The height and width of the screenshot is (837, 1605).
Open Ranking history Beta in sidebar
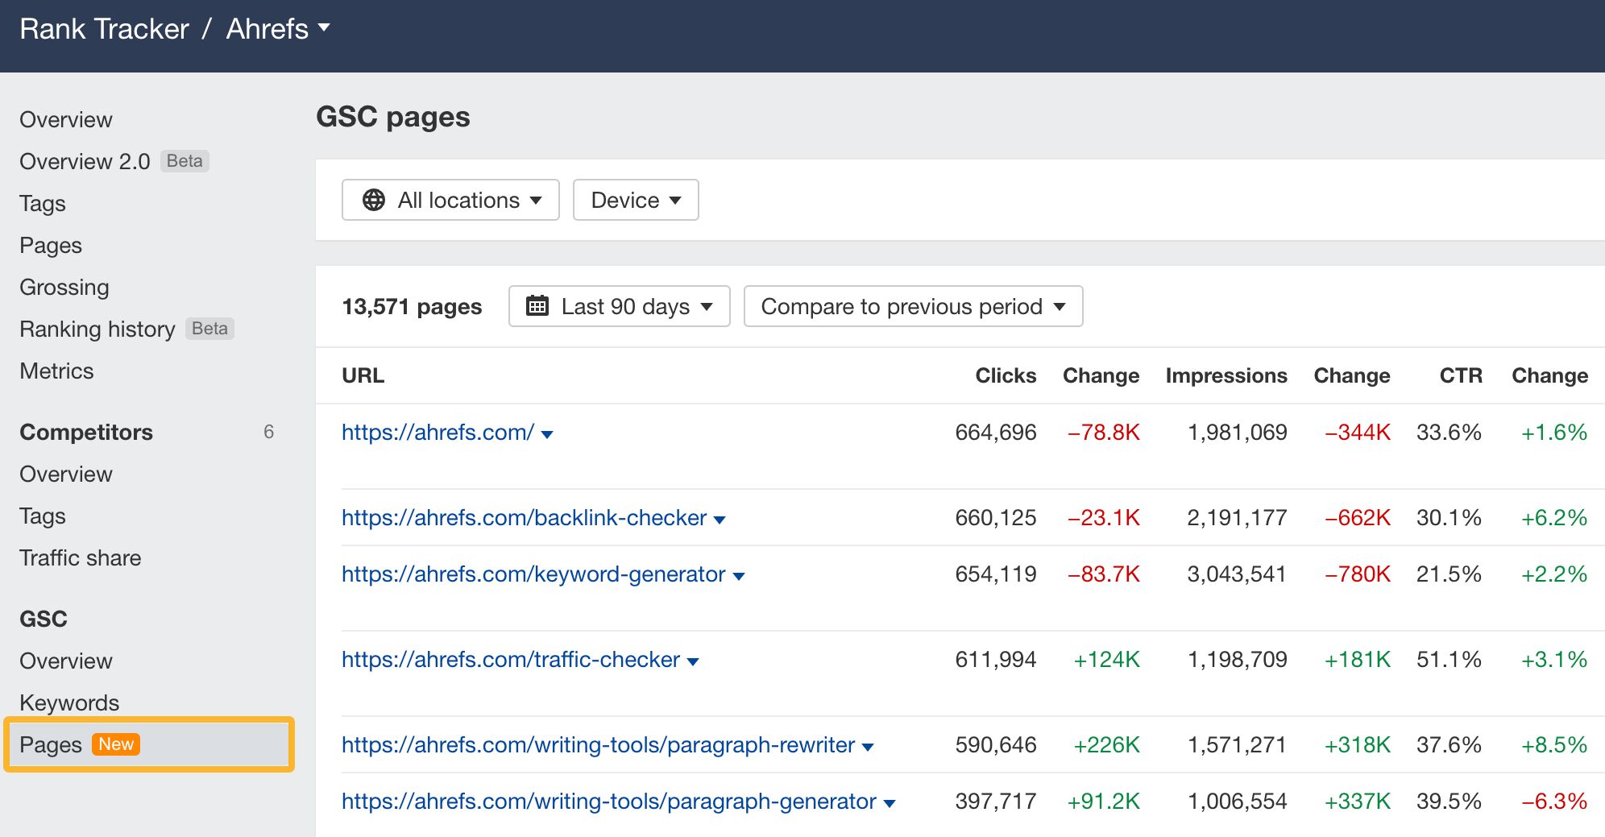(126, 329)
